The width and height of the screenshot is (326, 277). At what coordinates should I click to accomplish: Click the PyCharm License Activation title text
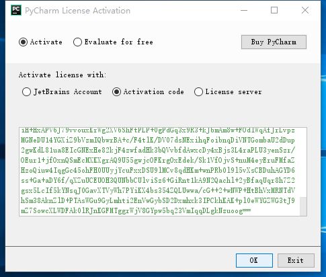(x=77, y=11)
